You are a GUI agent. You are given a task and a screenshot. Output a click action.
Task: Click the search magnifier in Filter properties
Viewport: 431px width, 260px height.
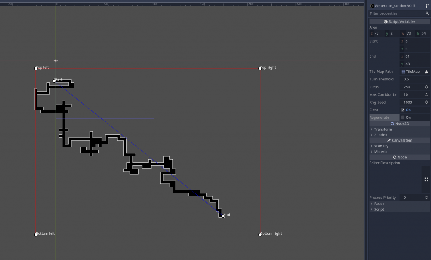(x=427, y=13)
